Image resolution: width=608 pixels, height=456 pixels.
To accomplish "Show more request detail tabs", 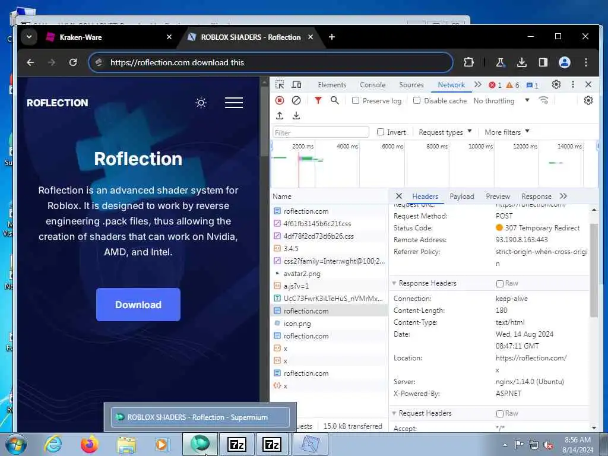I will 563,196.
